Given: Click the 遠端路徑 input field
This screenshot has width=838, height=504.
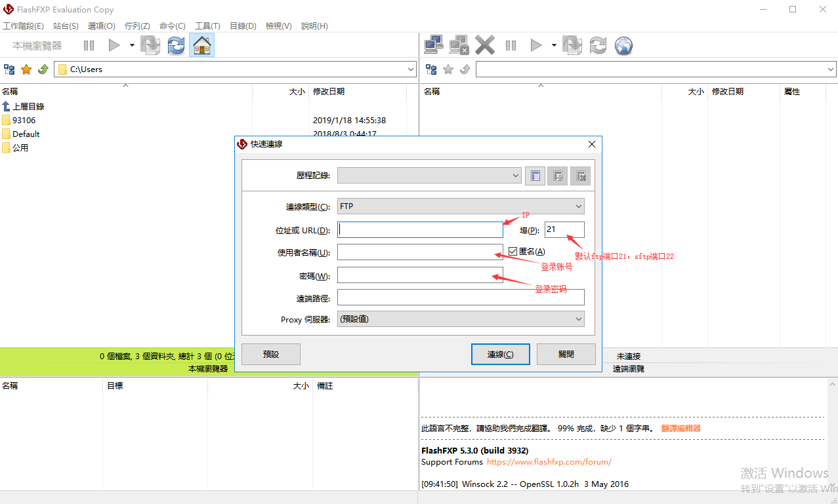Looking at the screenshot, I should click(x=461, y=298).
